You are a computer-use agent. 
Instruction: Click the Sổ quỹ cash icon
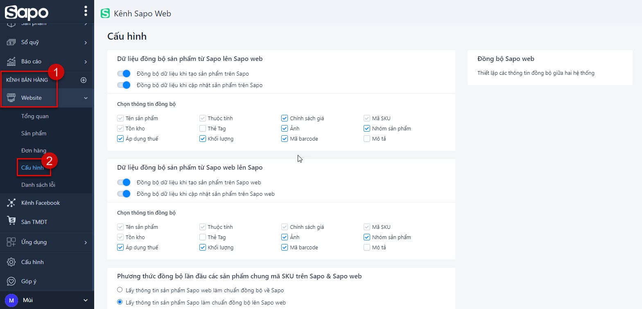(x=11, y=42)
